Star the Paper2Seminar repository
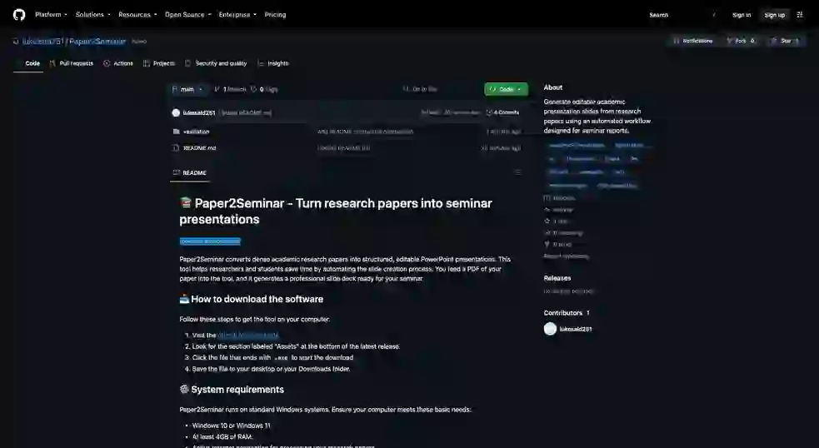The width and height of the screenshot is (819, 448). click(x=785, y=41)
